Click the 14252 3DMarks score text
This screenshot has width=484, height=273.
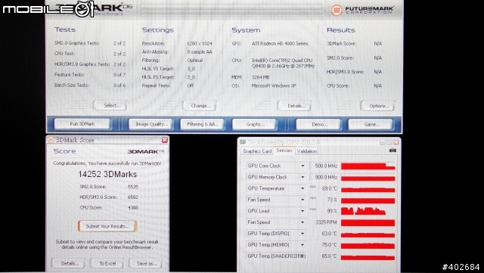coord(107,174)
